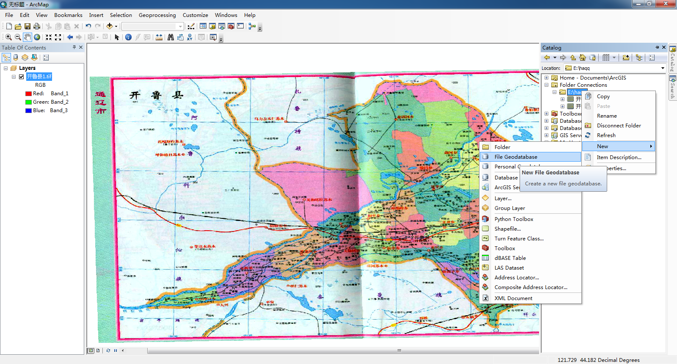Open Add Data dropdown arrow
Image resolution: width=677 pixels, height=364 pixels.
coord(116,26)
